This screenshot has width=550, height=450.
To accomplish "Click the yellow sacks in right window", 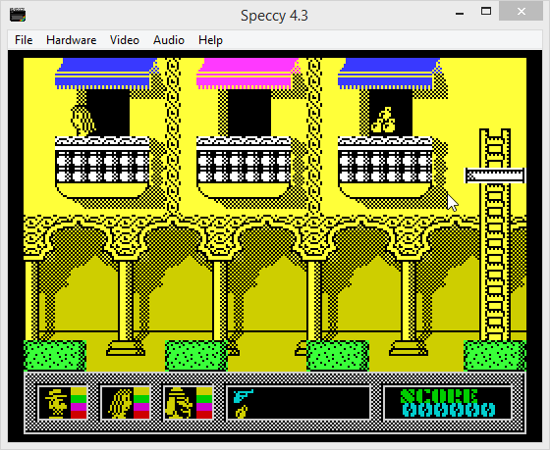I will [x=383, y=121].
